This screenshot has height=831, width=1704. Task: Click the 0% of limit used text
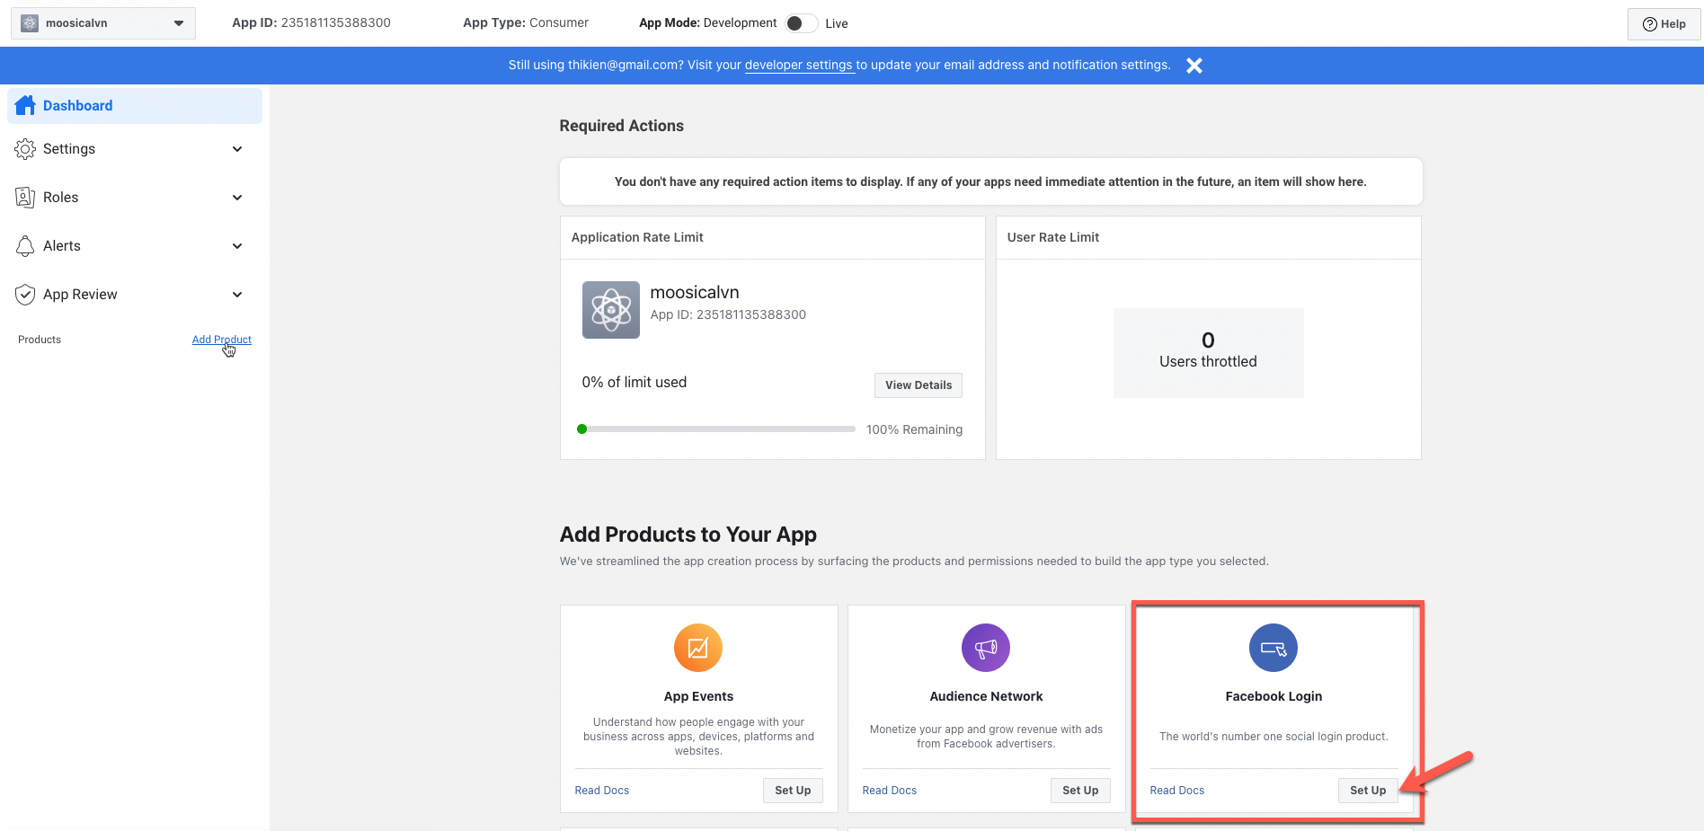[635, 382]
